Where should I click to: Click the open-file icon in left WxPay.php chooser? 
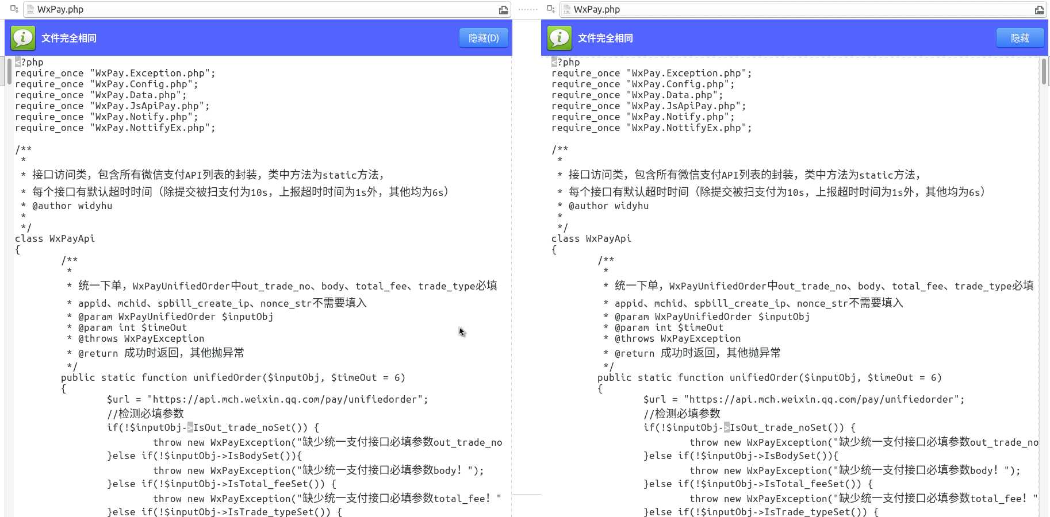tap(503, 10)
